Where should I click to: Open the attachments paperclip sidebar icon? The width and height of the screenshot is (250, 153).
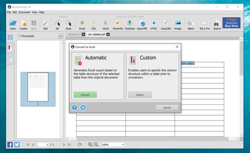10,59
